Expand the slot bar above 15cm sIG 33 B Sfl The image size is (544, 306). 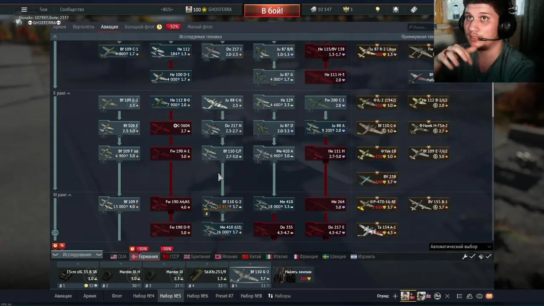(78, 264)
